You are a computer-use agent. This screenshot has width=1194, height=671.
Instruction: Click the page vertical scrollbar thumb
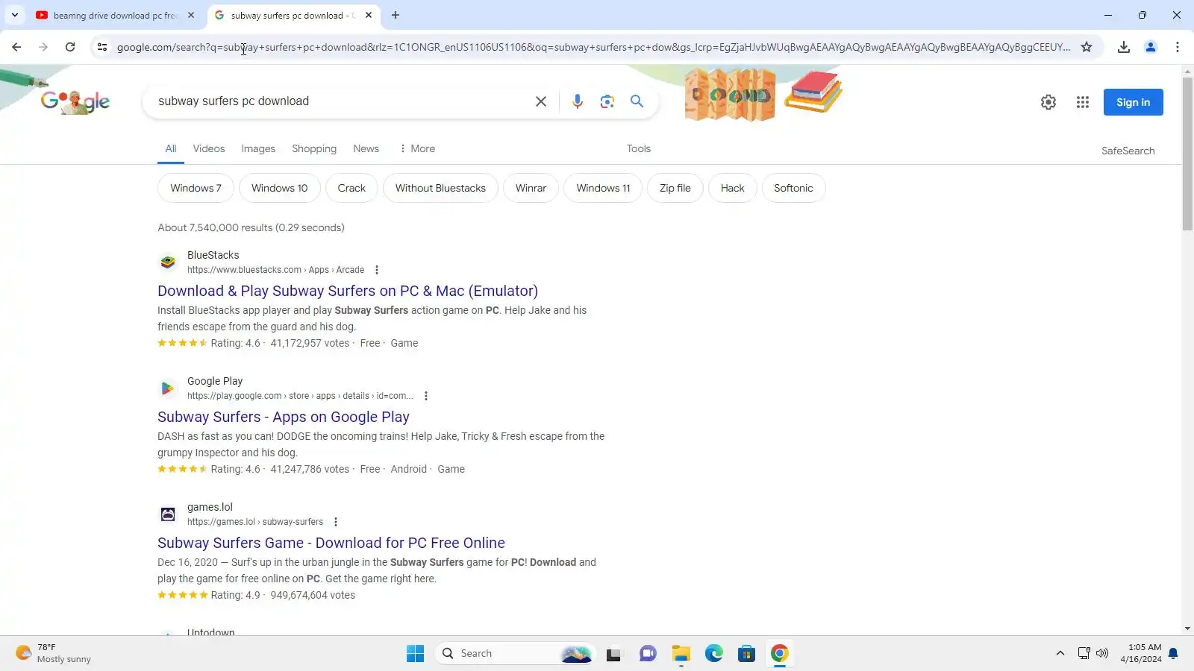tap(1187, 153)
